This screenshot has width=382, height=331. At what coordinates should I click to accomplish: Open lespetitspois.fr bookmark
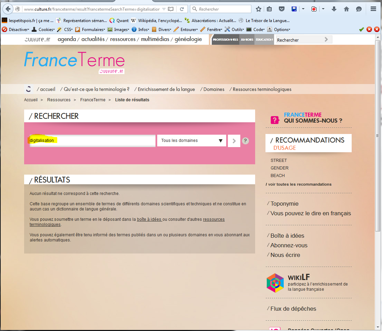28,21
